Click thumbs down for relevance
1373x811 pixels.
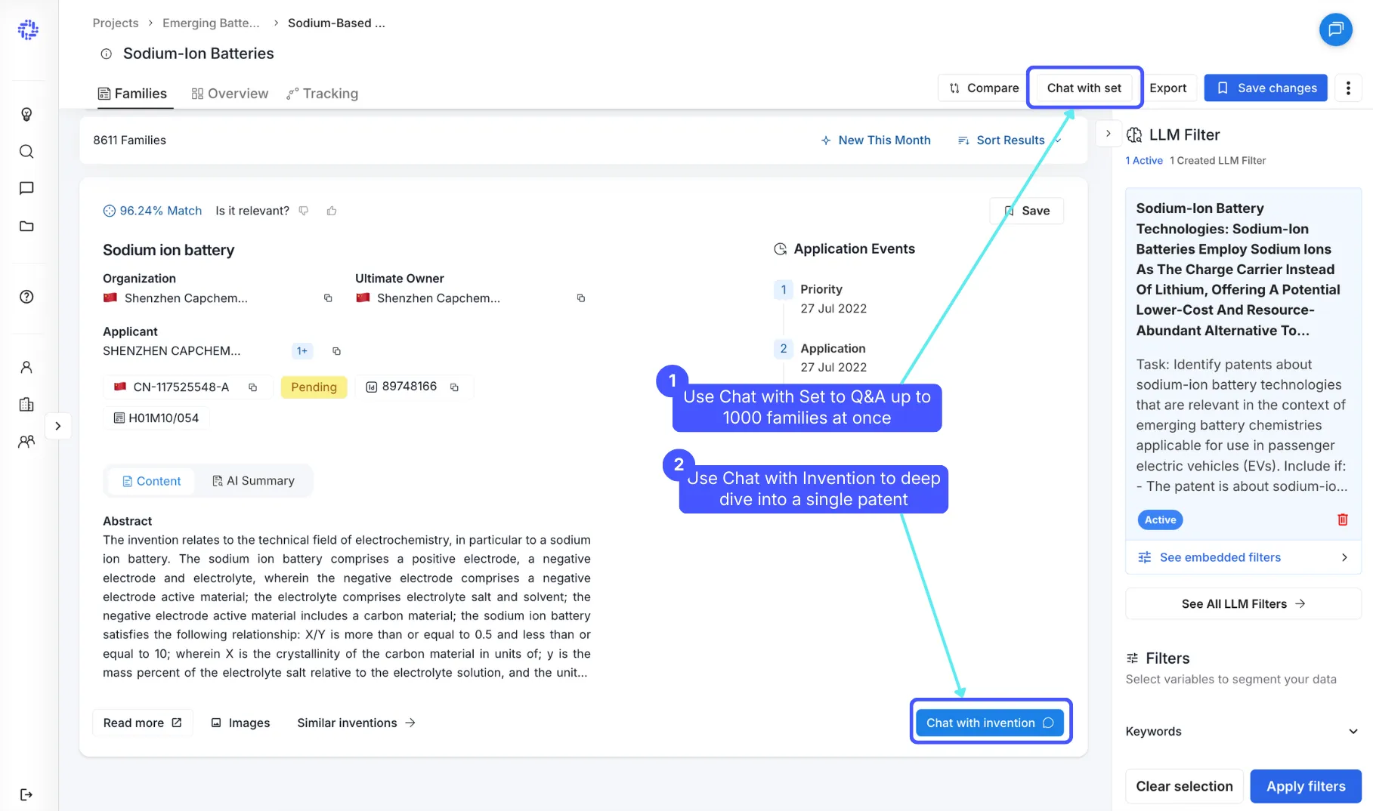304,211
